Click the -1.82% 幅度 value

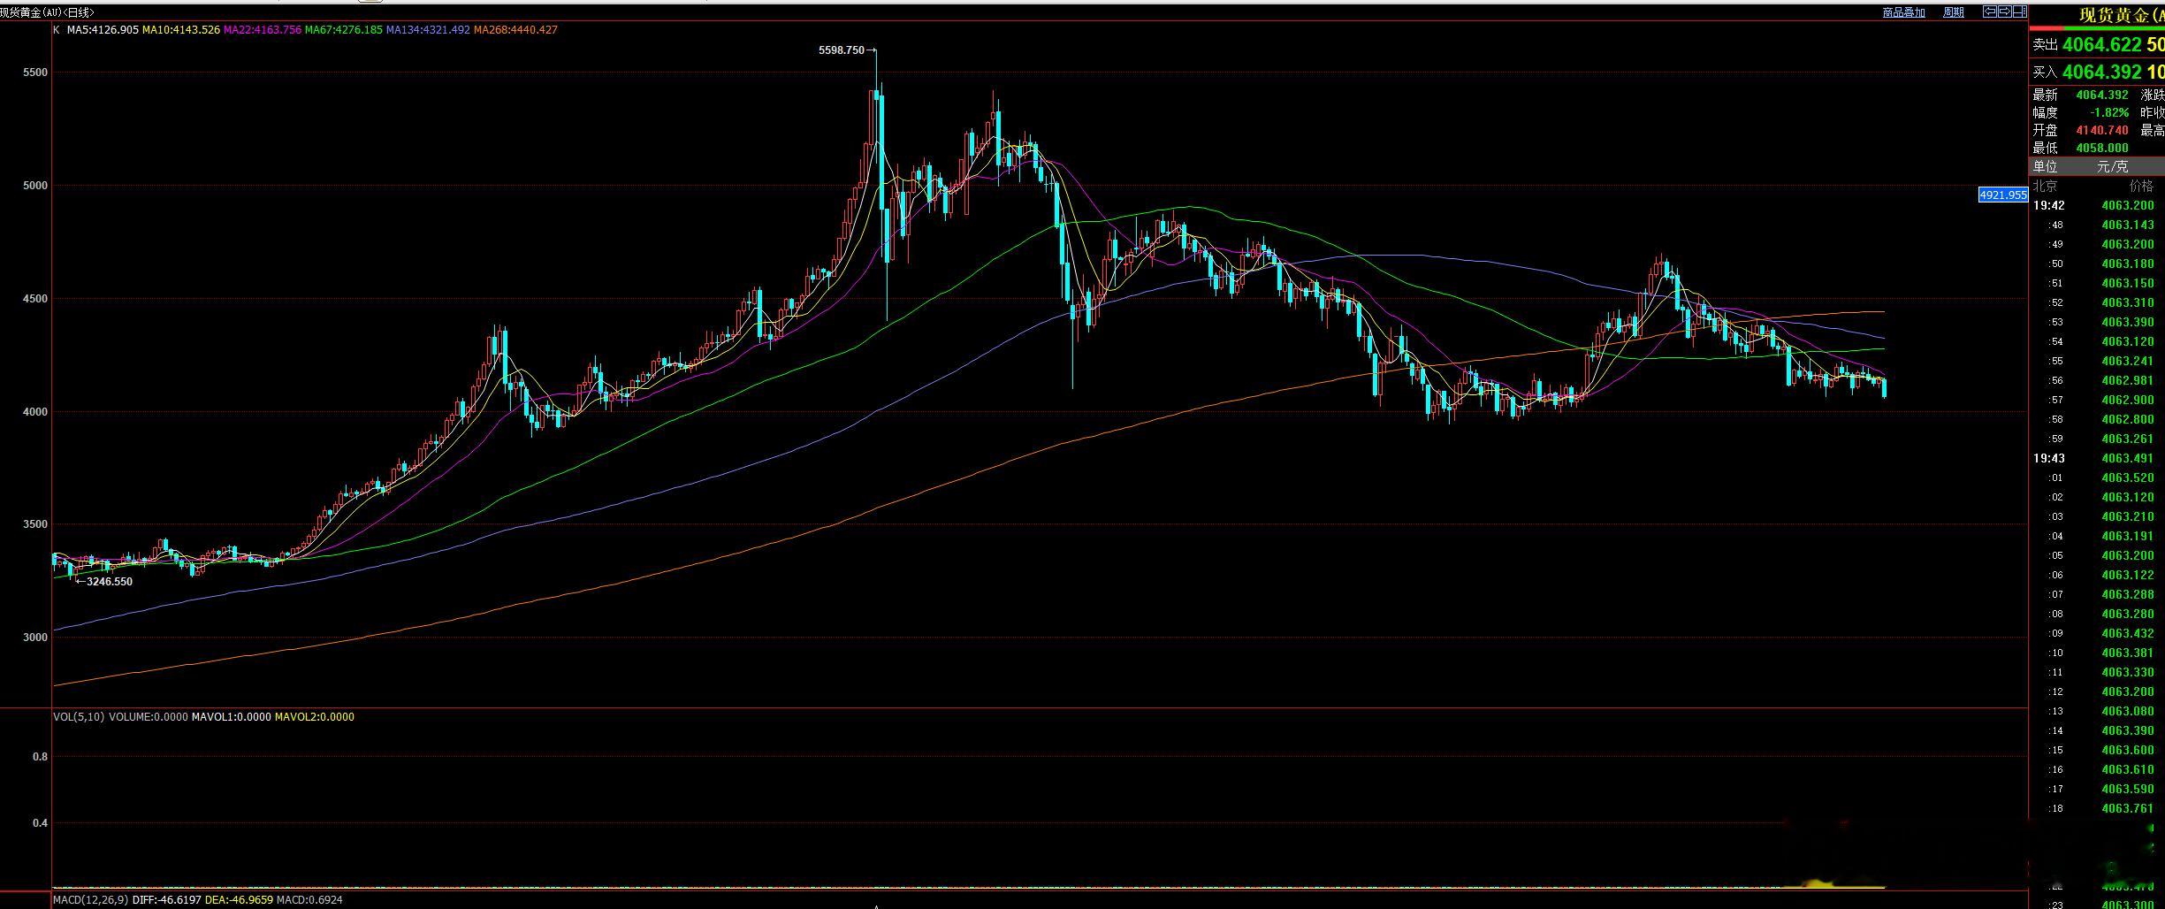click(x=2110, y=112)
